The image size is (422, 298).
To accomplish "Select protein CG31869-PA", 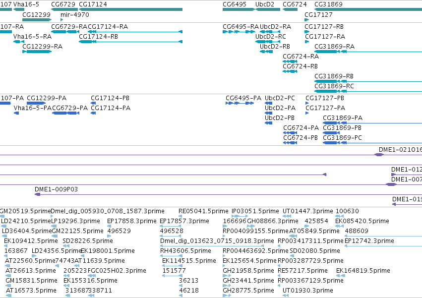I will 372,123.
